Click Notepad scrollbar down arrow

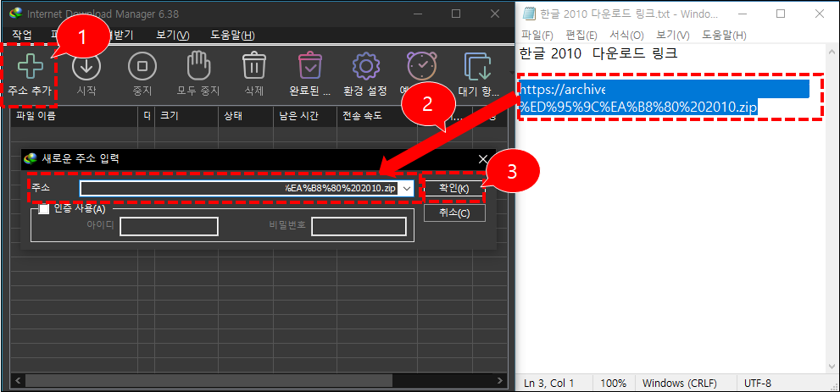point(832,367)
